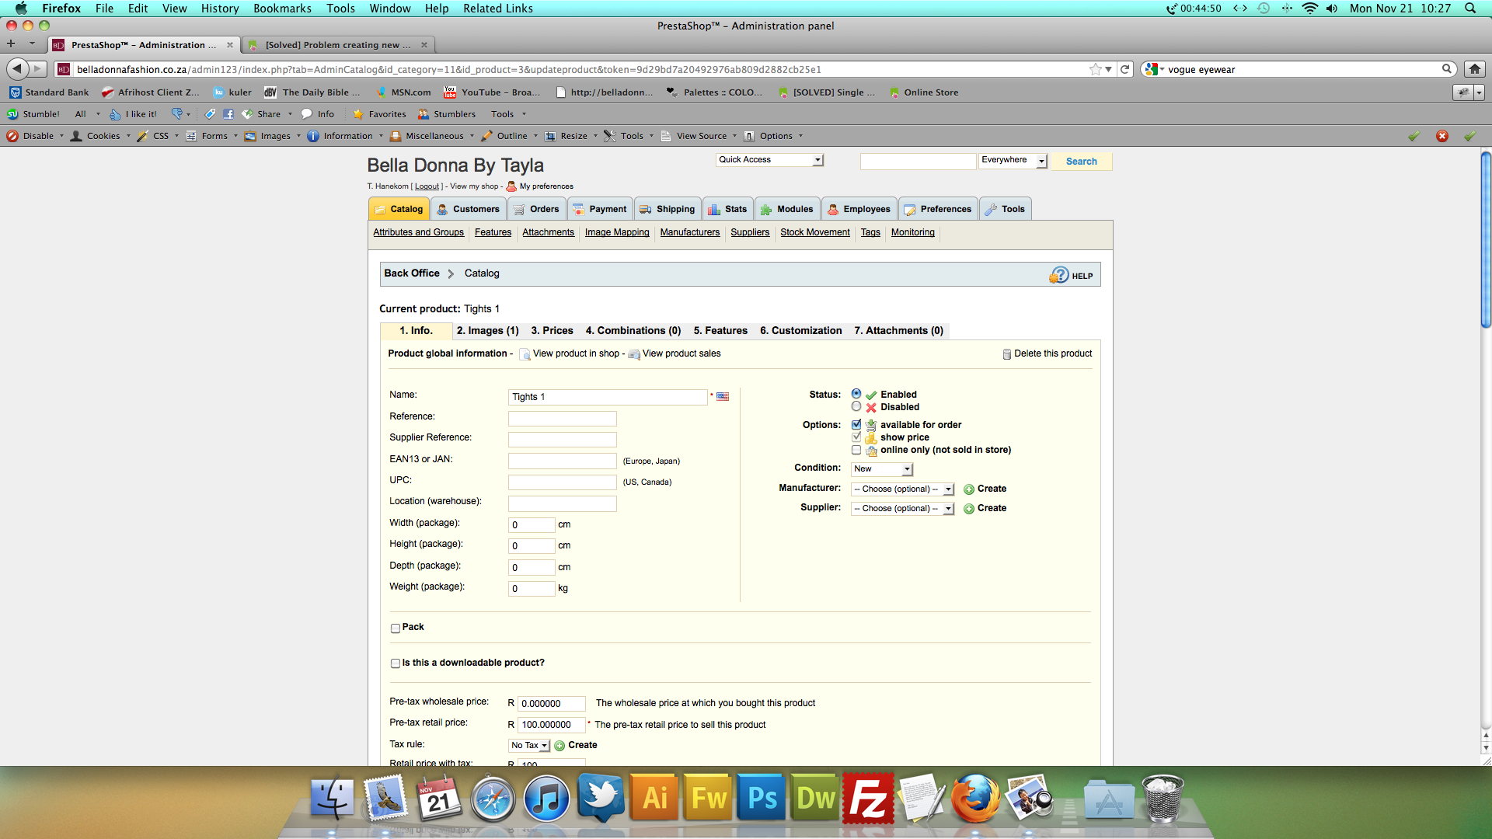
Task: Click the HELP question mark icon
Action: click(x=1058, y=275)
